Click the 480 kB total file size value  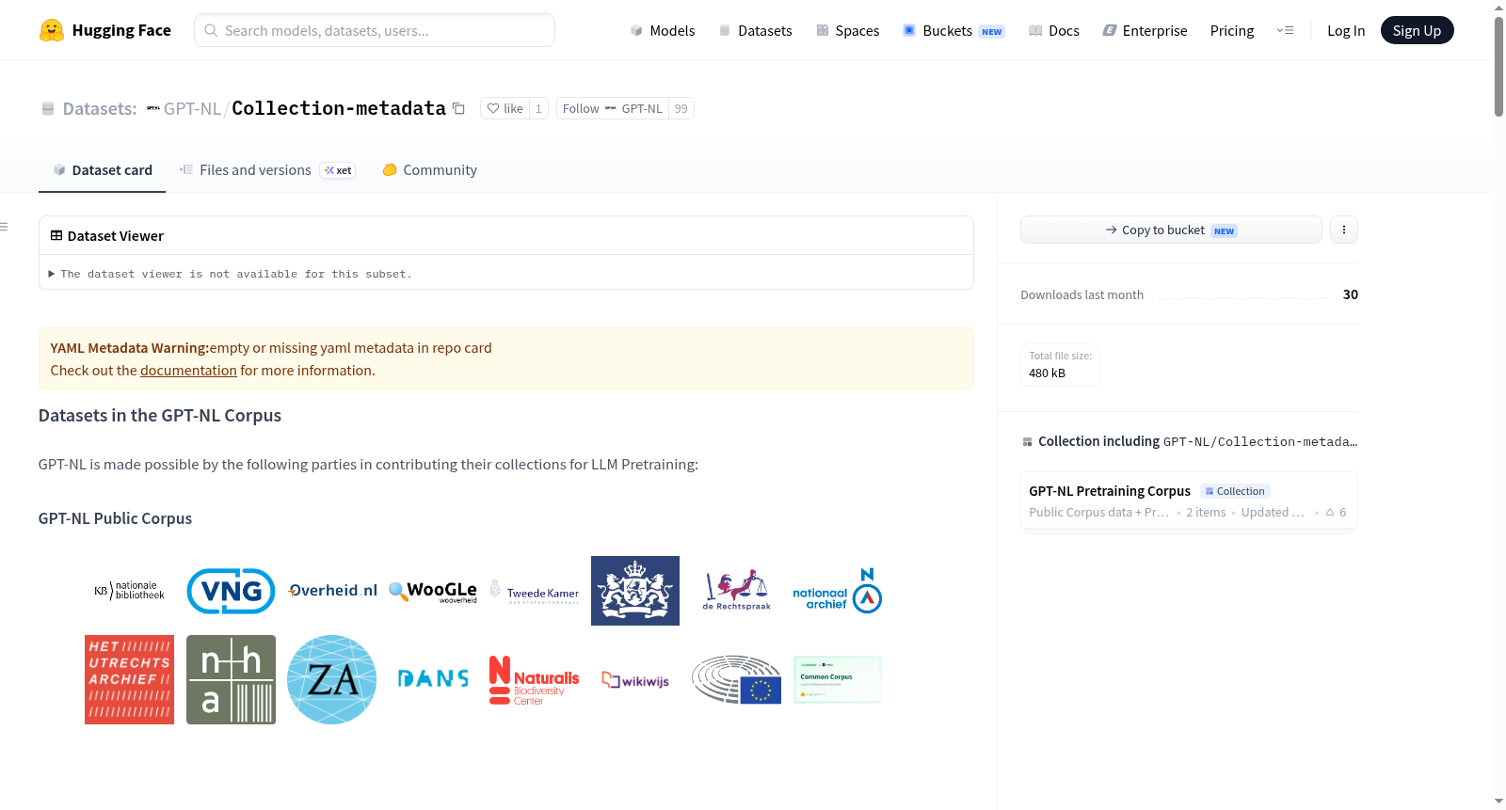[x=1047, y=373]
